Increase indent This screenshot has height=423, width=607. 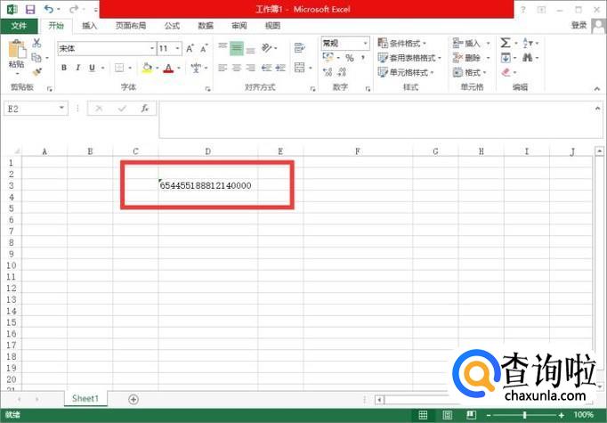click(x=280, y=69)
